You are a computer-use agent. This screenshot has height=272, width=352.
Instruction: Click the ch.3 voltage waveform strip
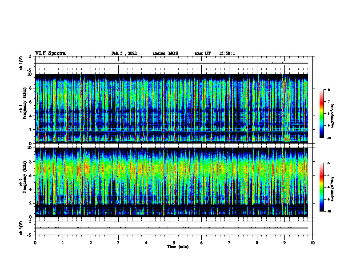[x=174, y=228]
